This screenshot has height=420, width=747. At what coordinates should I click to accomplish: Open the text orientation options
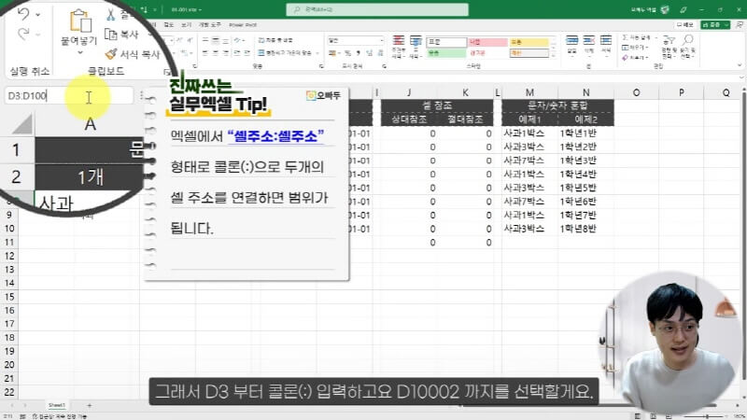coord(239,40)
